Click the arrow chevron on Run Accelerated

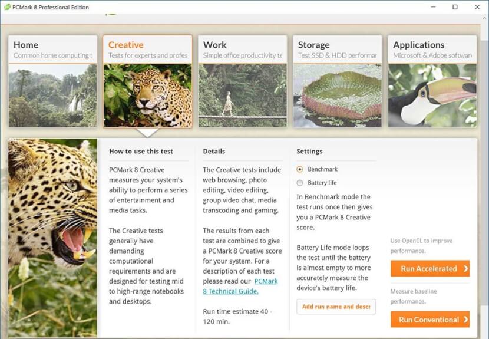pyautogui.click(x=465, y=268)
